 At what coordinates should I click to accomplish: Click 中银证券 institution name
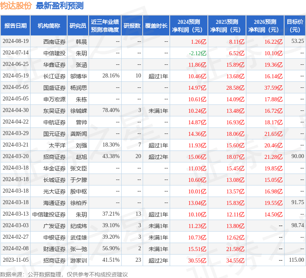point(54,237)
